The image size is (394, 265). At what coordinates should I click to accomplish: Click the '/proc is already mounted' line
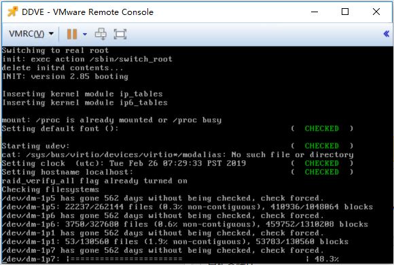(x=111, y=120)
